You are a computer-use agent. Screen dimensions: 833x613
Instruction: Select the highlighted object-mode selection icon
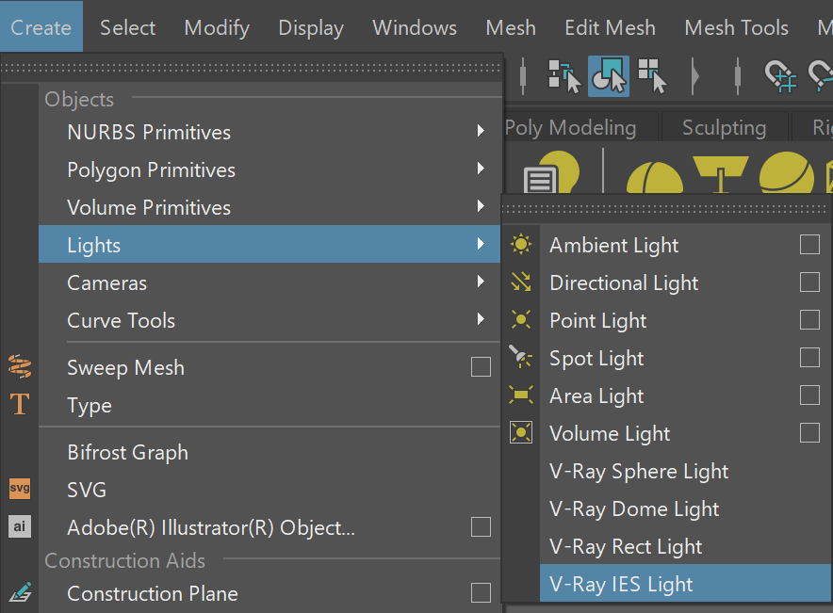click(x=609, y=76)
